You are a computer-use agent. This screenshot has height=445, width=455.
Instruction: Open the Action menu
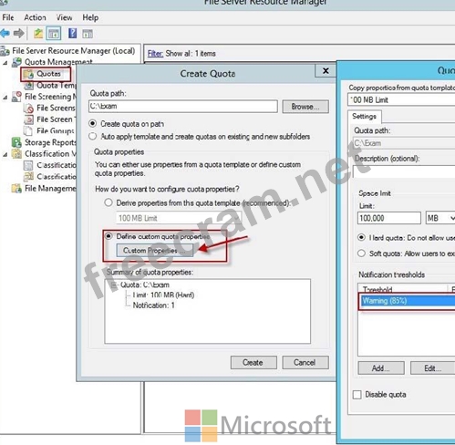pos(35,17)
